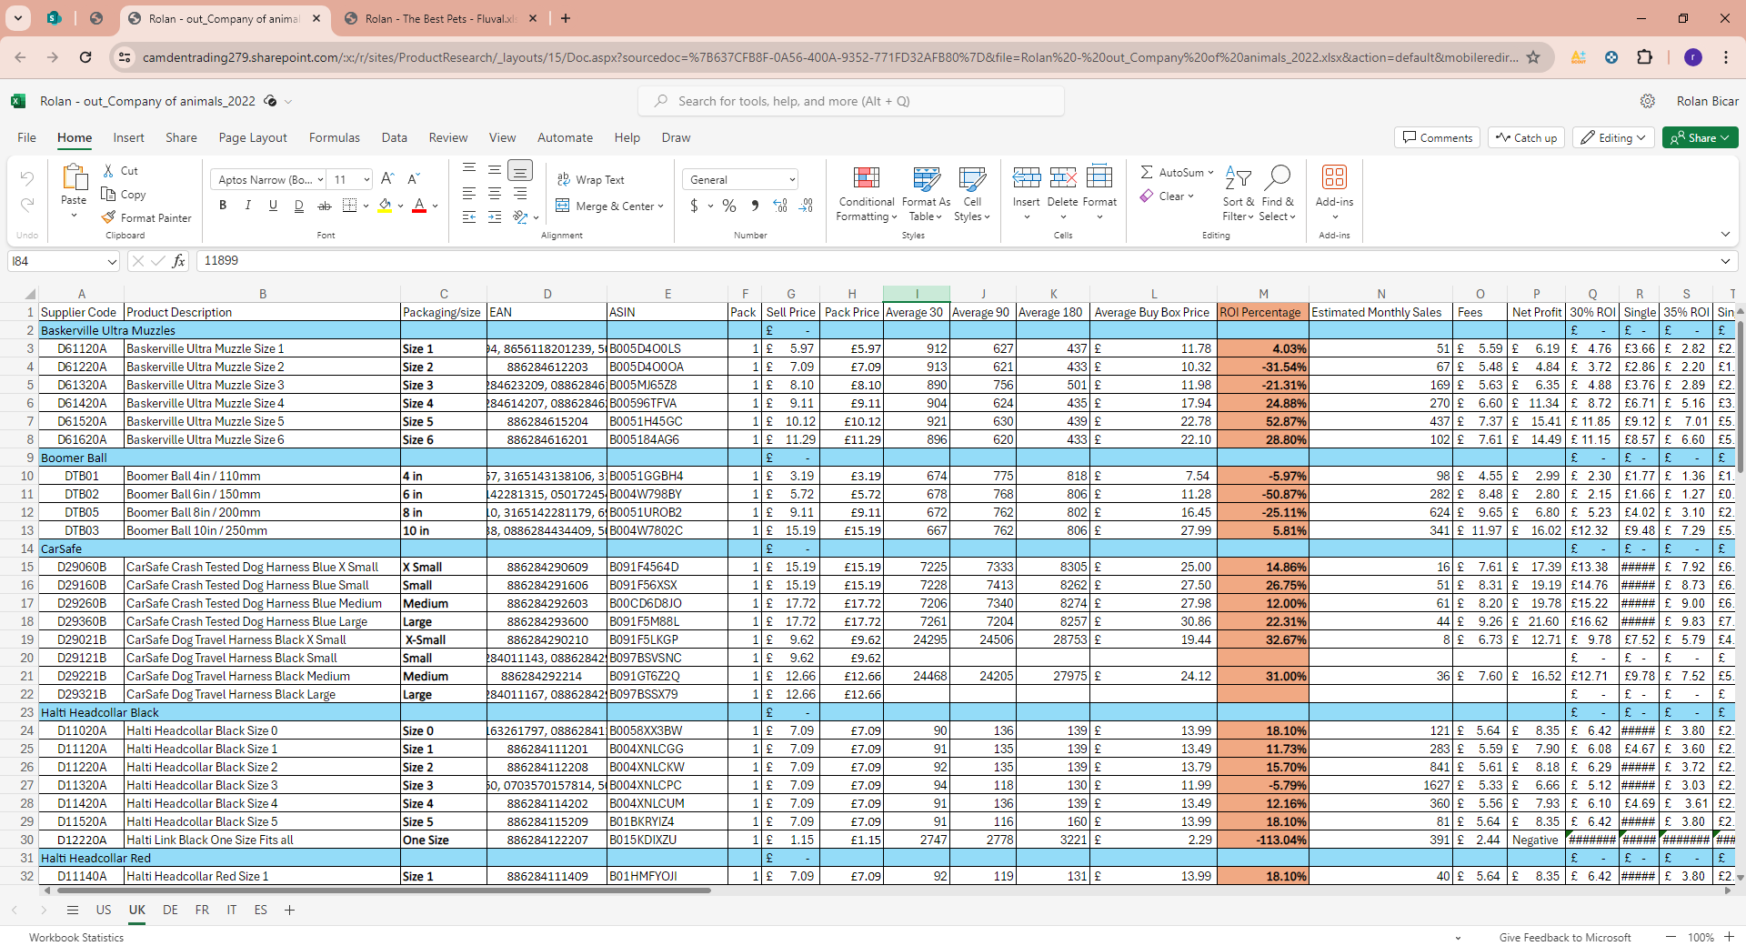Toggle Wrap Text
Screen dimensions: 1746x946
(591, 180)
